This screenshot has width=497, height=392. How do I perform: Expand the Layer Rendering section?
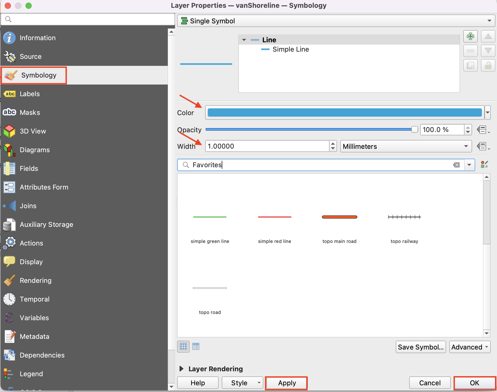coord(182,369)
